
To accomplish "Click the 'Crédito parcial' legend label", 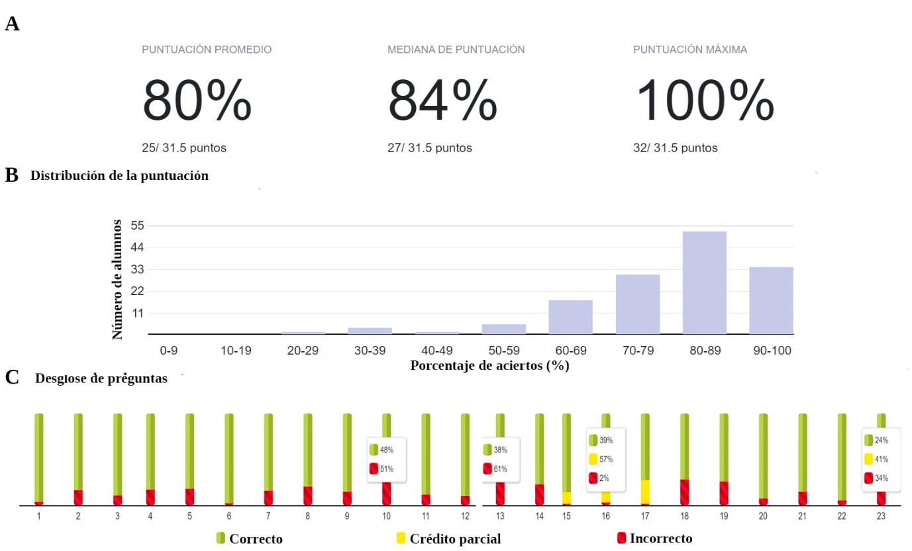I will pos(455,538).
